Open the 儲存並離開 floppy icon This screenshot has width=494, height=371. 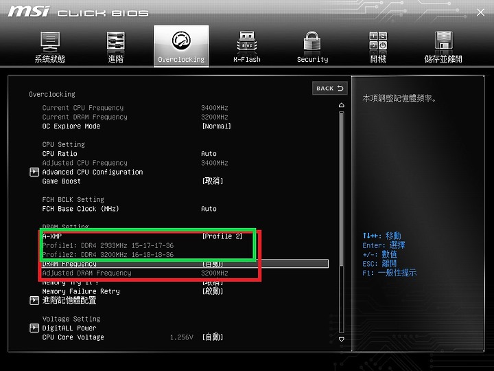[444, 41]
